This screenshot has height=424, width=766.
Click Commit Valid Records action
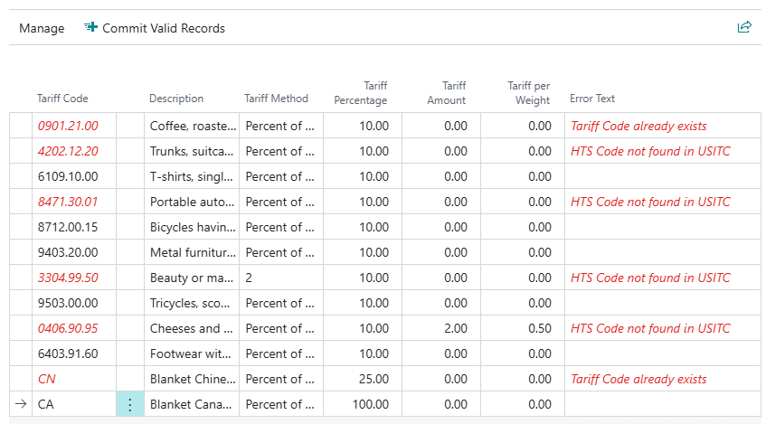[x=163, y=28]
